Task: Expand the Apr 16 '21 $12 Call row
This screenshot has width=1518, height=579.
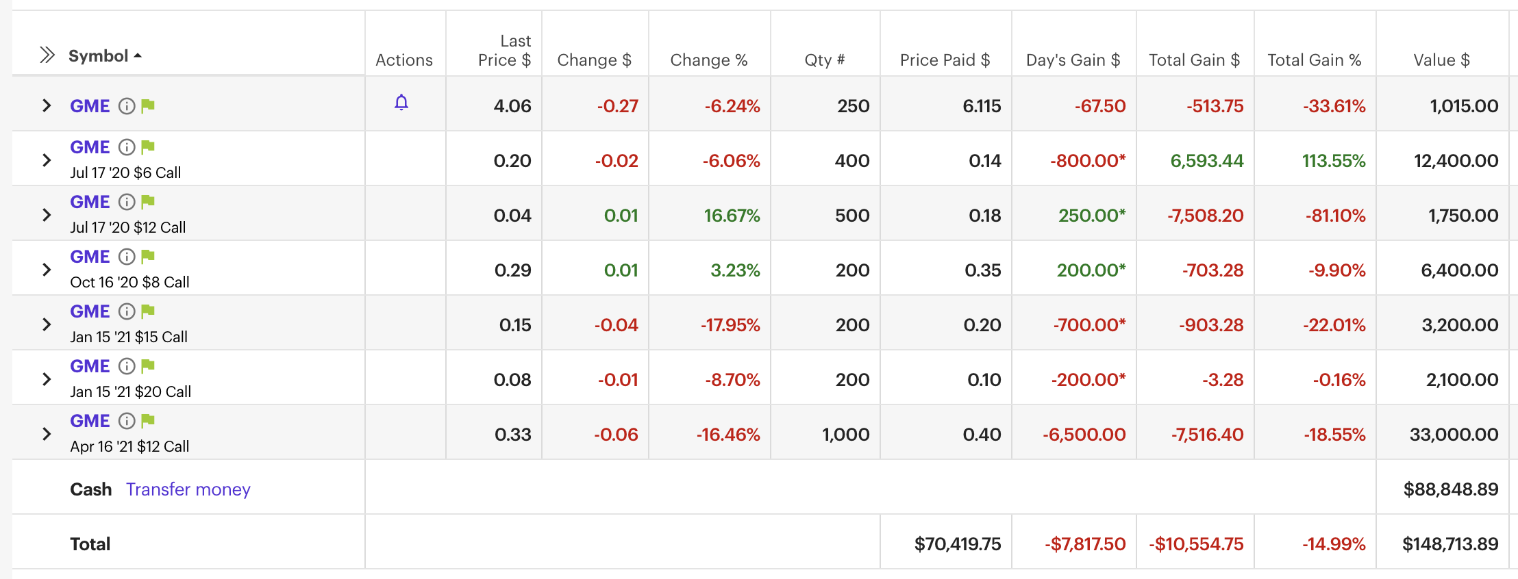Action: [x=47, y=434]
